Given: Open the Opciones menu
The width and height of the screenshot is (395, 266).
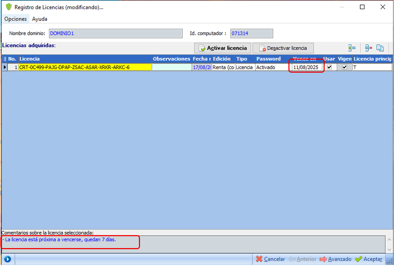Looking at the screenshot, I should click(x=15, y=19).
